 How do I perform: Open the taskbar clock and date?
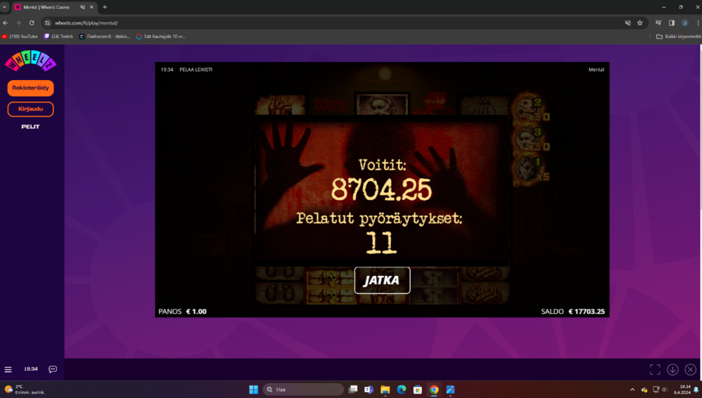683,390
